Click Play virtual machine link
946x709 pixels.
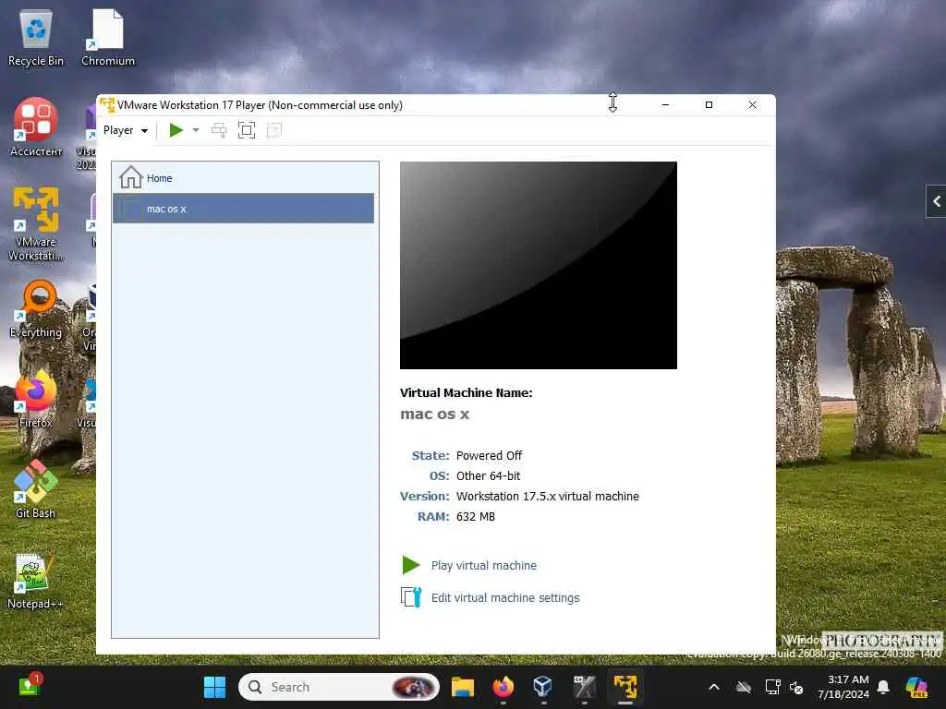[484, 566]
